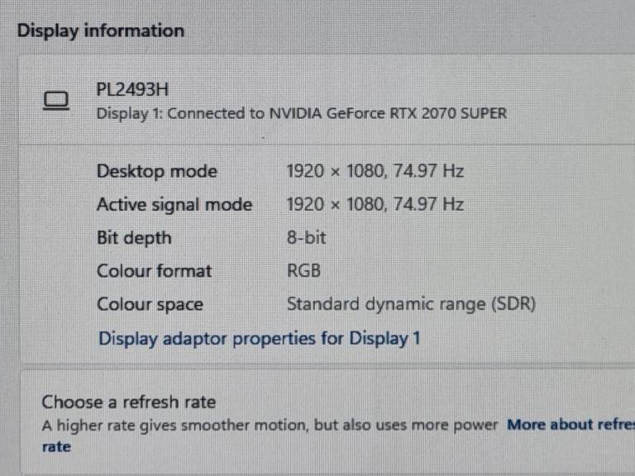The height and width of the screenshot is (476, 635).
Task: Click the monitor icon beside PL2493H
Action: (x=55, y=102)
